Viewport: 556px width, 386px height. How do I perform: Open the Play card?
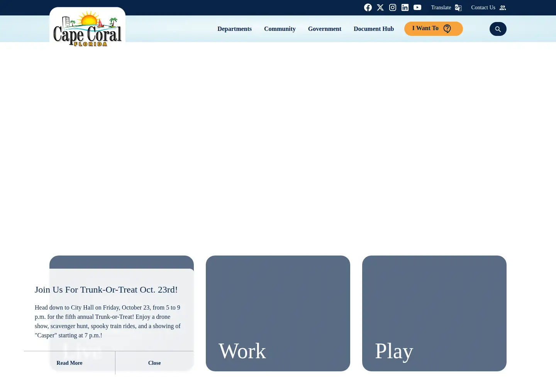coord(434,313)
